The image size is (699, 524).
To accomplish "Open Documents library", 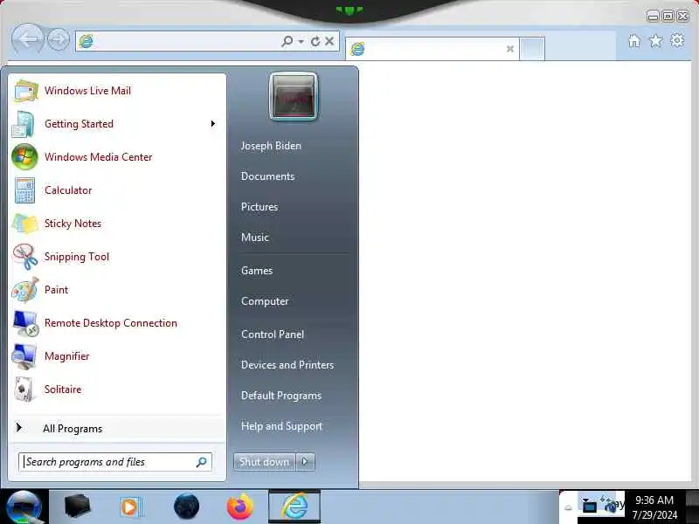I will point(268,176).
